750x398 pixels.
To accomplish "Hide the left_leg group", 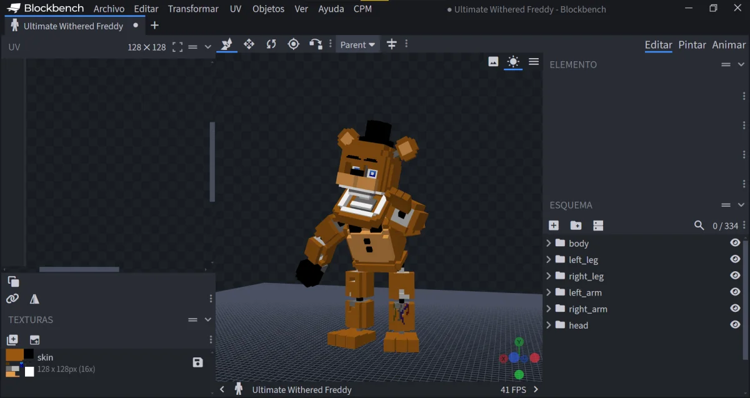I will coord(735,259).
